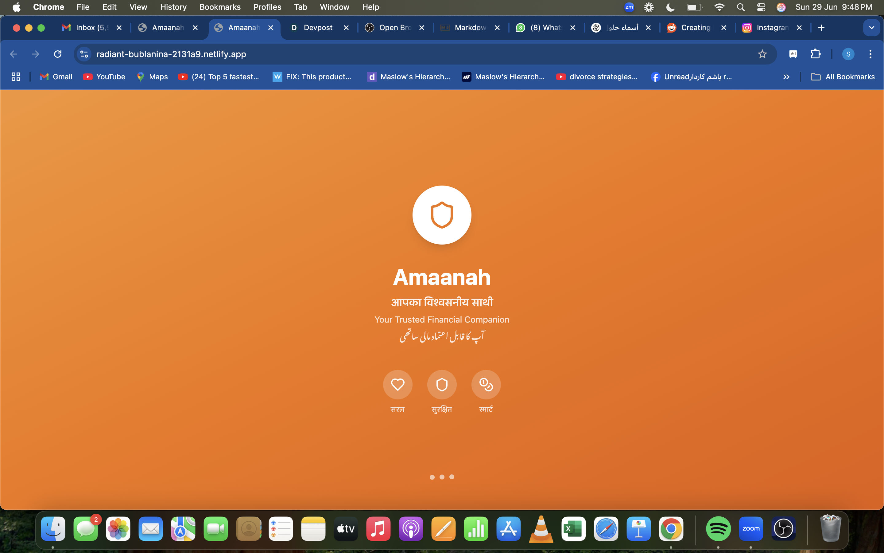Image resolution: width=884 pixels, height=553 pixels.
Task: Click the small shield icon above सुरक्षित
Action: (442, 384)
